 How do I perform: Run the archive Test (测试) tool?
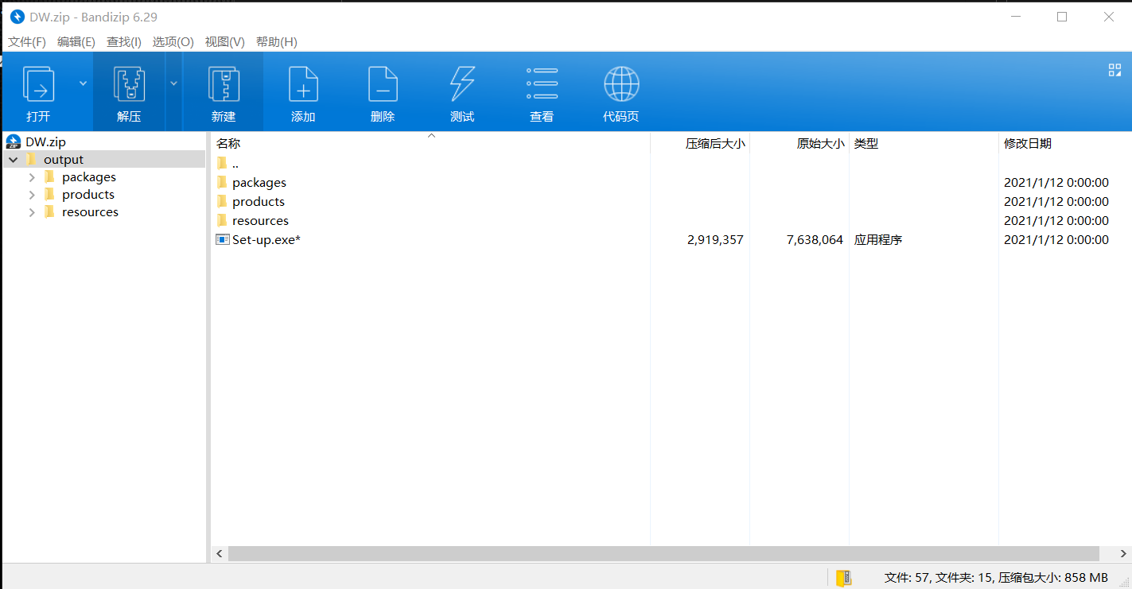point(462,83)
